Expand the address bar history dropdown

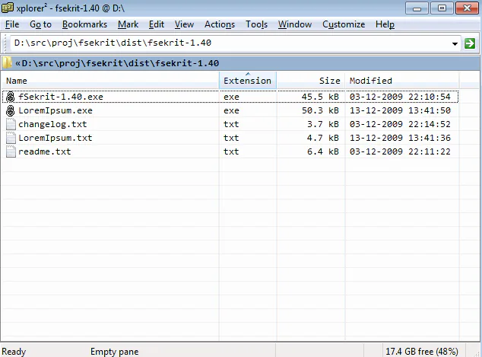pyautogui.click(x=455, y=43)
